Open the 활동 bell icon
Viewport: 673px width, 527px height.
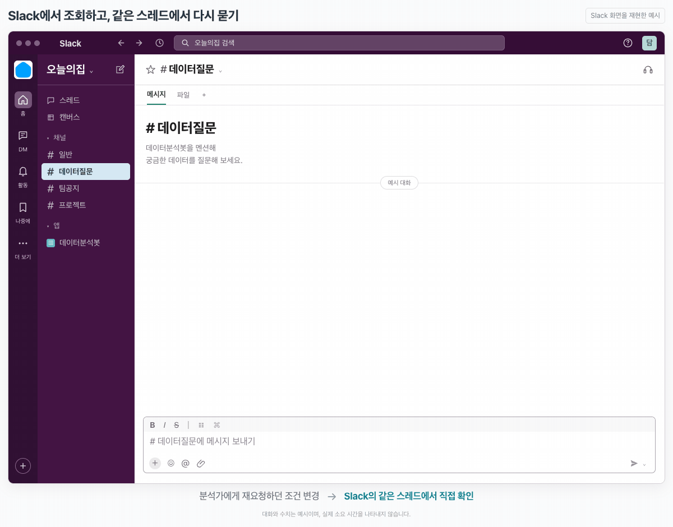point(23,172)
